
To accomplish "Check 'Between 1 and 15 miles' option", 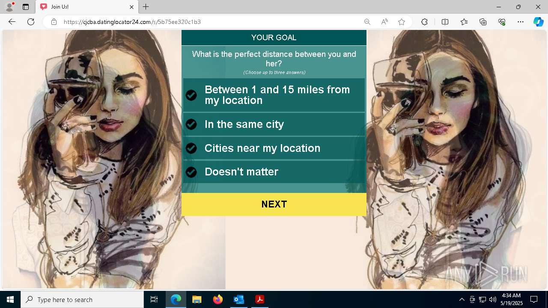I will (x=274, y=95).
